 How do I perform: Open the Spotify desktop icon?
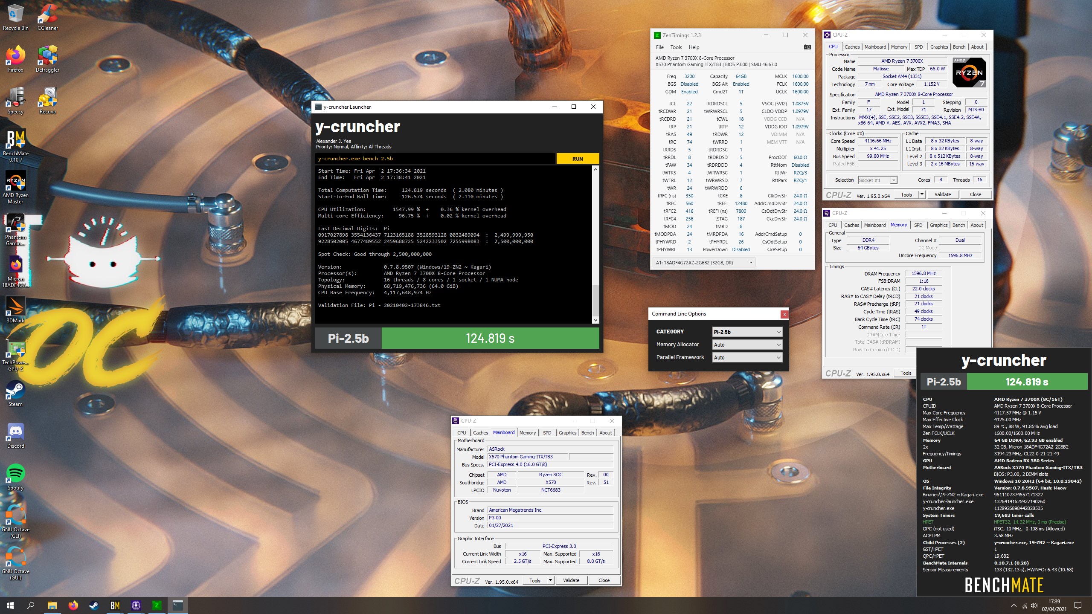tap(15, 477)
